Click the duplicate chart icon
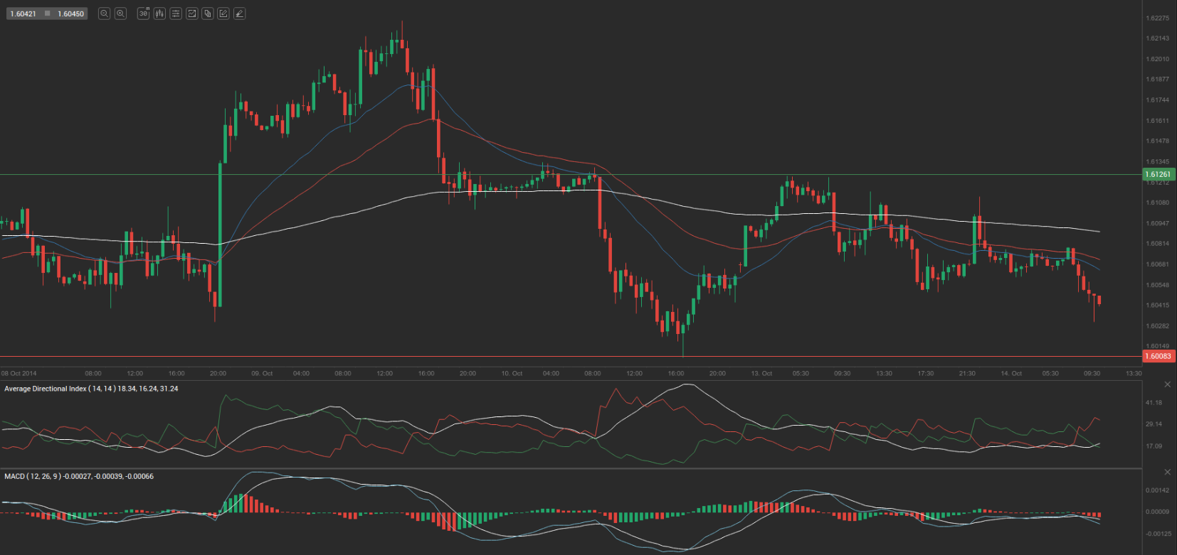The width and height of the screenshot is (1177, 555). [x=207, y=14]
